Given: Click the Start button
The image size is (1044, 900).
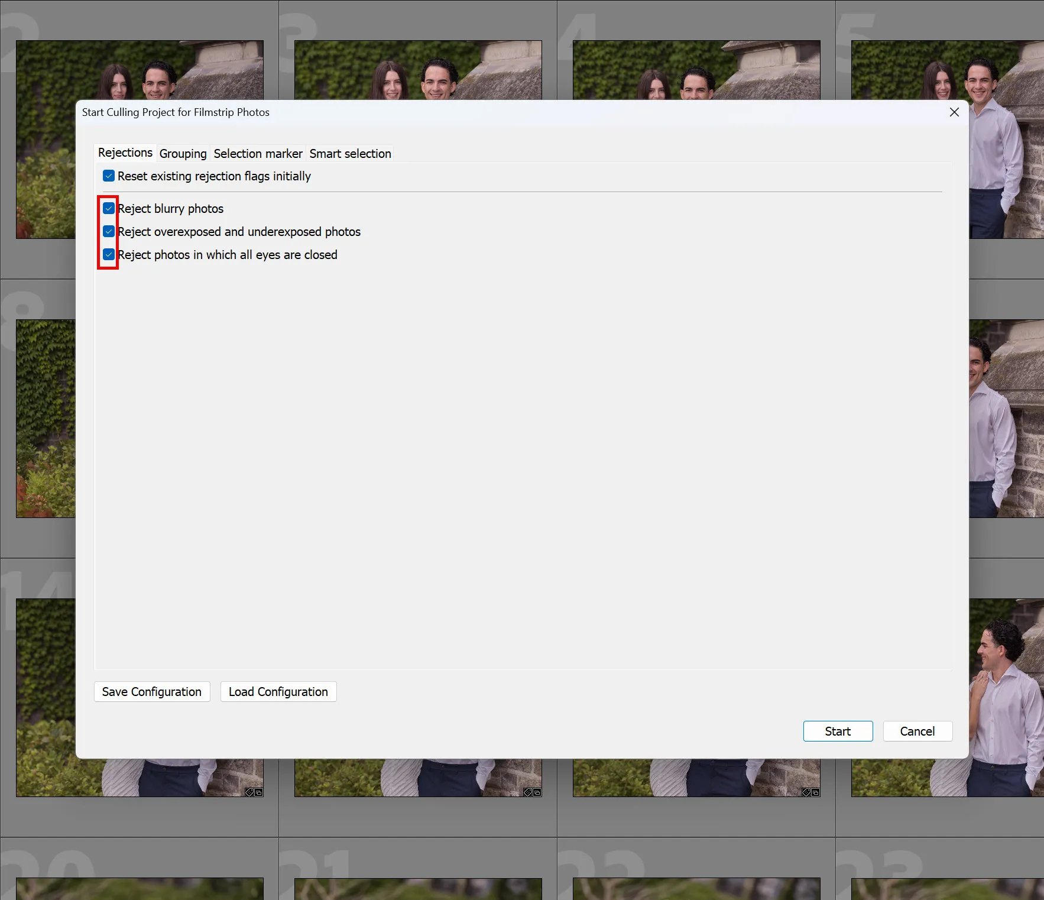Looking at the screenshot, I should pos(838,731).
